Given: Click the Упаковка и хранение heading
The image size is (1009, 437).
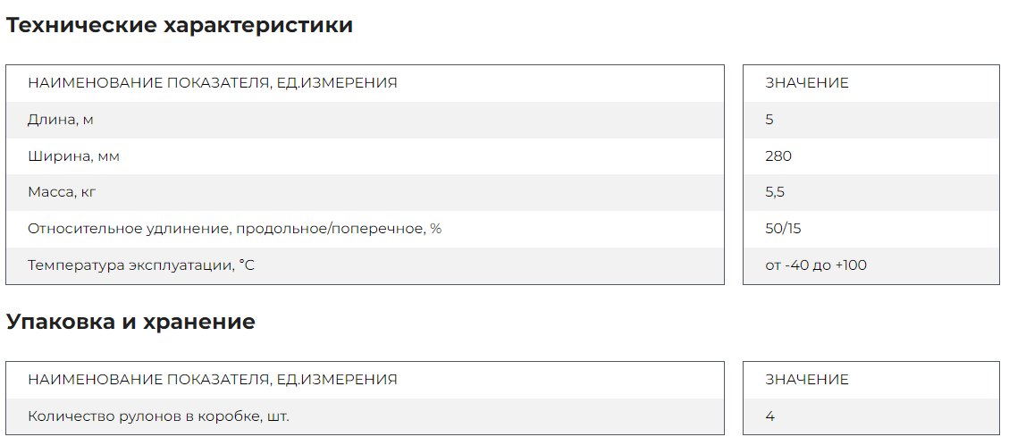Looking at the screenshot, I should [130, 322].
